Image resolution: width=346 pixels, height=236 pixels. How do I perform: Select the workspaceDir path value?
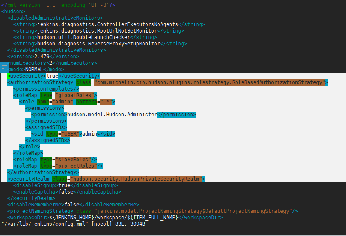tap(113, 218)
